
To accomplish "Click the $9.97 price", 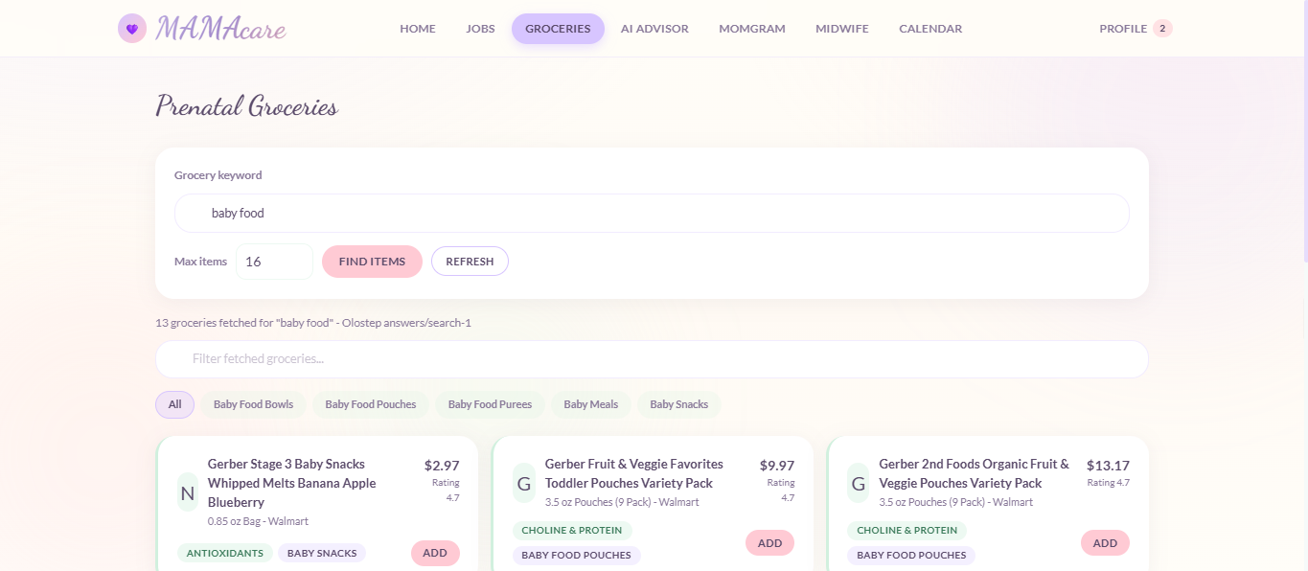I will point(777,466).
